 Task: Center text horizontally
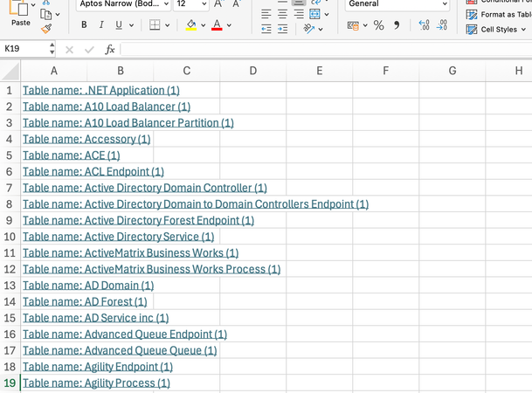pos(283,14)
